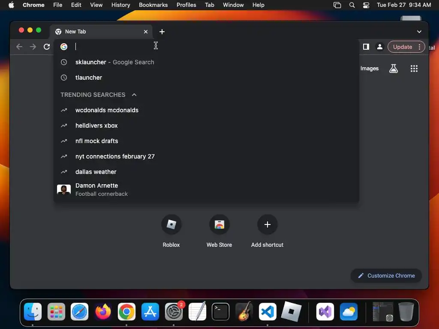Open the Images link
The width and height of the screenshot is (439, 329).
(369, 69)
